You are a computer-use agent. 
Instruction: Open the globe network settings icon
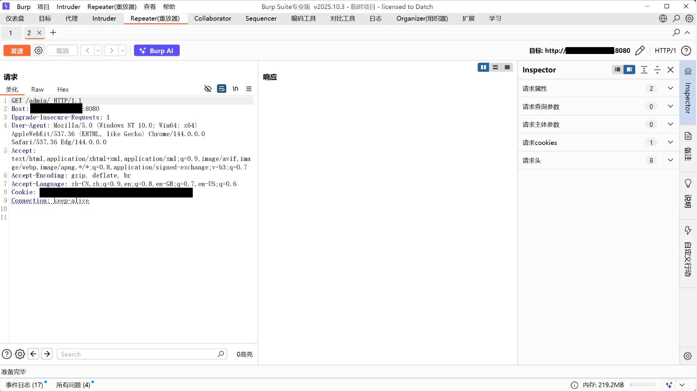(x=663, y=18)
